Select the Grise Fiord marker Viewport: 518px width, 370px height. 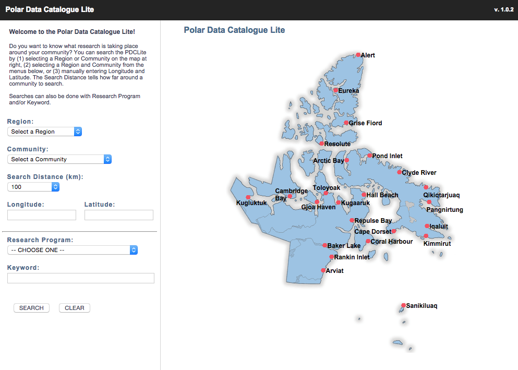[x=345, y=123]
